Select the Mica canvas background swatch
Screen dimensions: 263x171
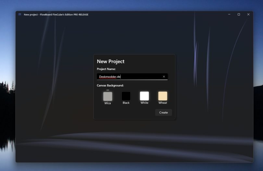107,96
